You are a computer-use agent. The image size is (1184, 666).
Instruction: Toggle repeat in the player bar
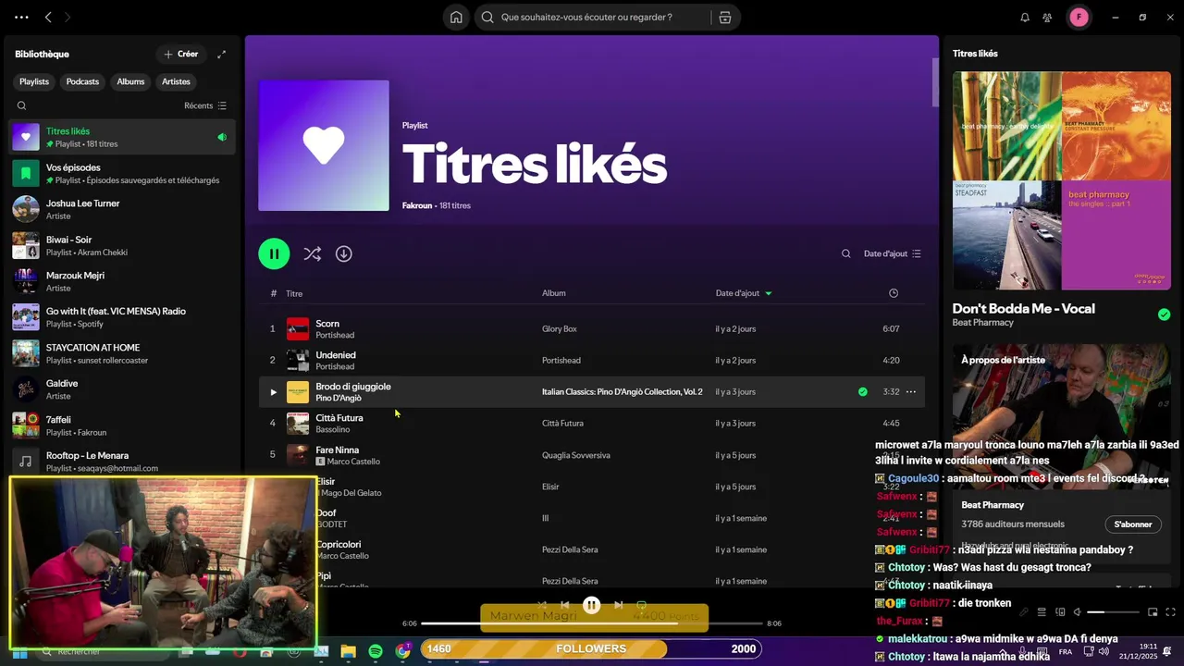(x=641, y=605)
